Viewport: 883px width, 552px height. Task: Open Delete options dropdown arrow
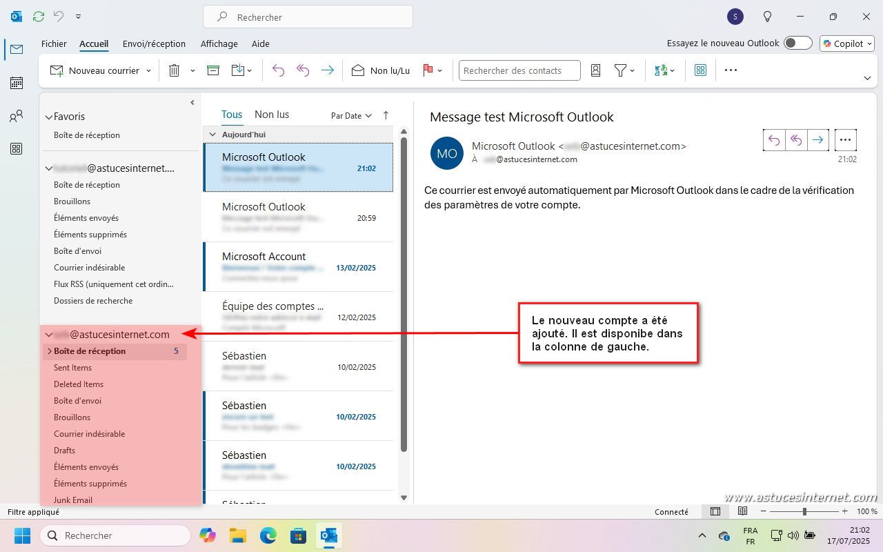pos(192,70)
